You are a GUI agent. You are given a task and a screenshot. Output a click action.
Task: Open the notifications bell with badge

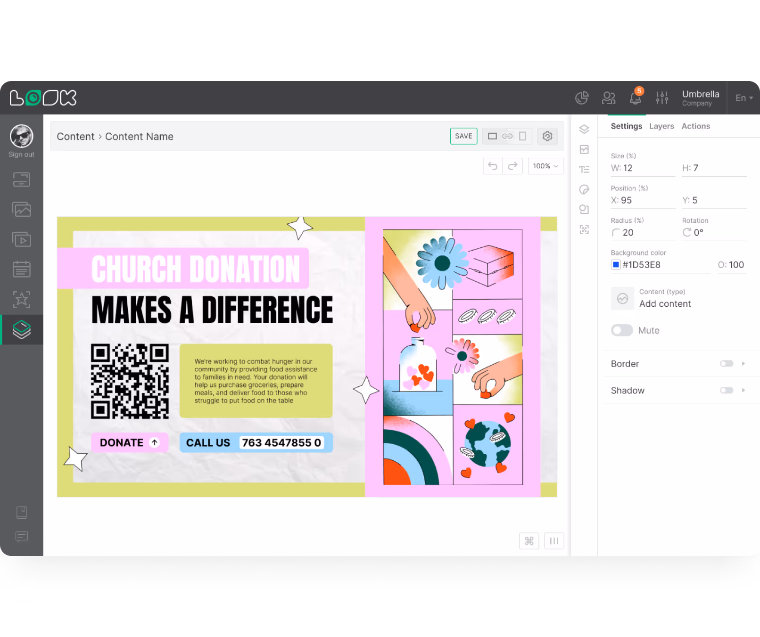(636, 97)
